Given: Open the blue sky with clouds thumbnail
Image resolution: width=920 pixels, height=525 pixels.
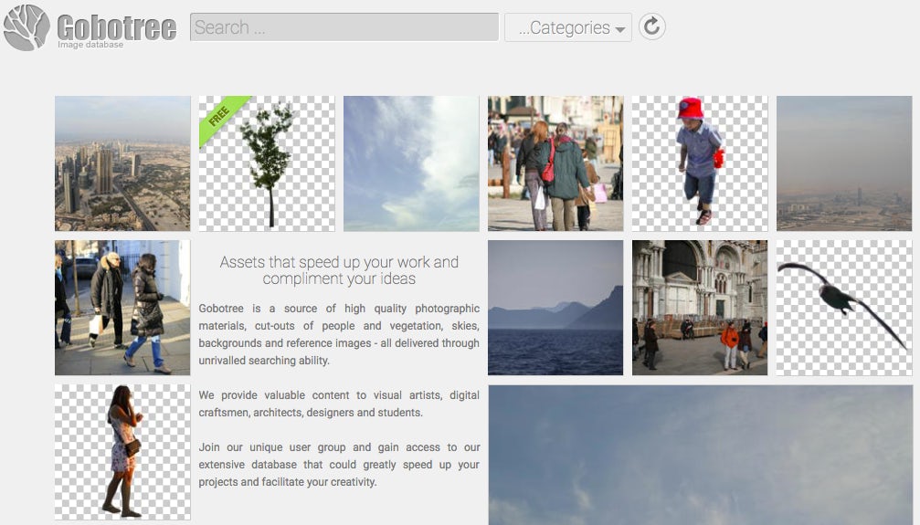Looking at the screenshot, I should [x=411, y=163].
